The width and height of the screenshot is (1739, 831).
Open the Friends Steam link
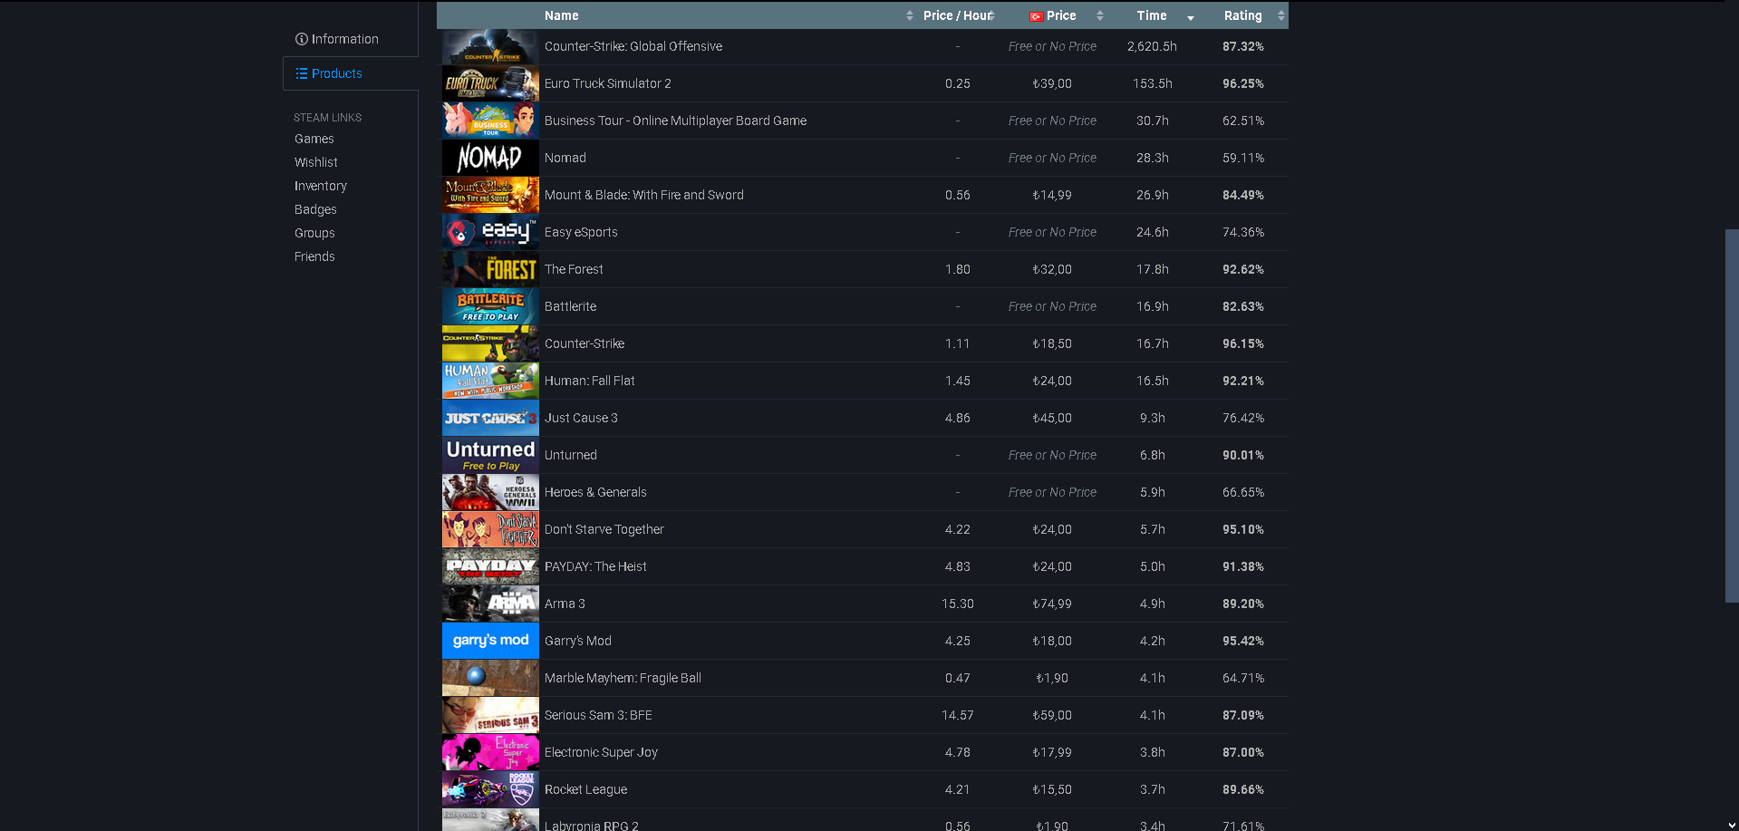click(x=314, y=256)
